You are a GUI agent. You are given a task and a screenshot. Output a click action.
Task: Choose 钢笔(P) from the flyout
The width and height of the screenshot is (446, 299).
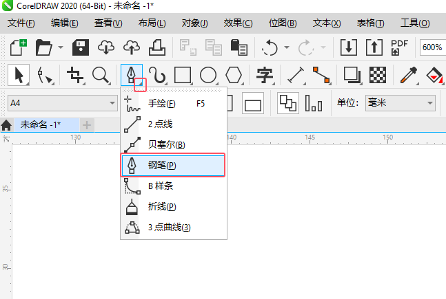pos(174,165)
